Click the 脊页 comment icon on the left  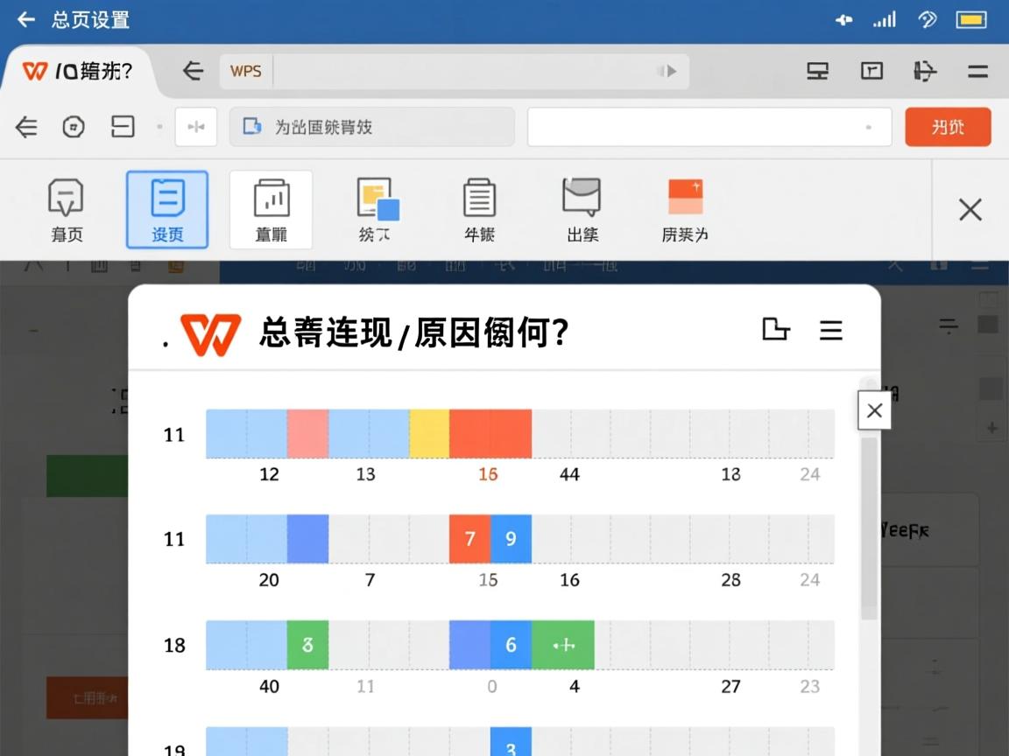pyautogui.click(x=66, y=209)
